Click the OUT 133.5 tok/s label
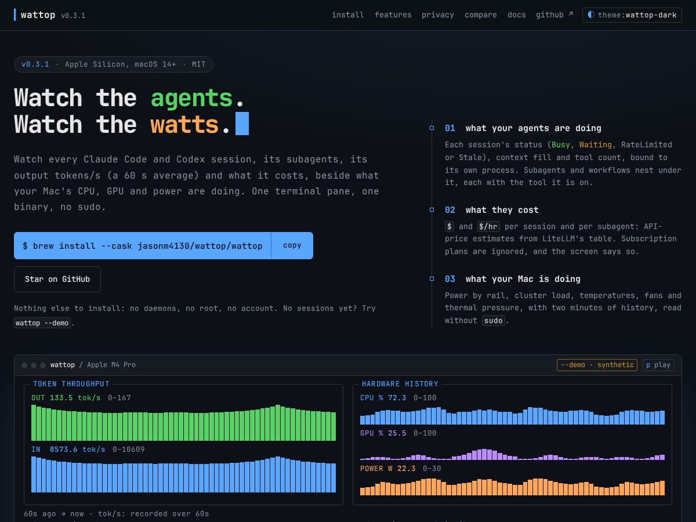696x522 pixels. click(x=66, y=398)
